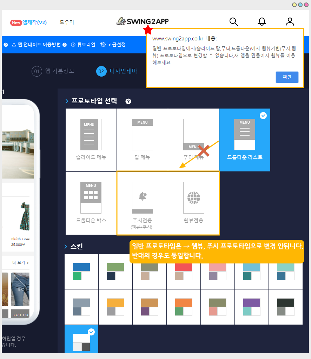Click the search magnifier icon
Screen dimensions: 311x359
coord(234,22)
